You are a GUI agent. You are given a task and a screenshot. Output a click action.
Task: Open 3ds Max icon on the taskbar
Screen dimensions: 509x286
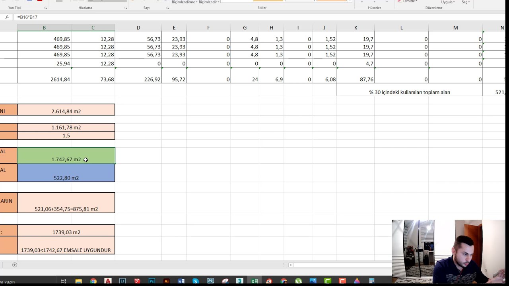[x=239, y=281]
